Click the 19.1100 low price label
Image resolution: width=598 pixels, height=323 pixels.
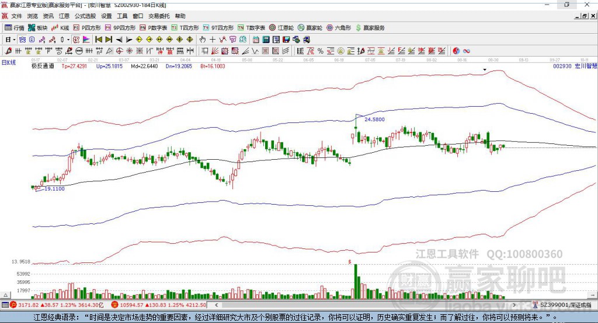[54, 188]
